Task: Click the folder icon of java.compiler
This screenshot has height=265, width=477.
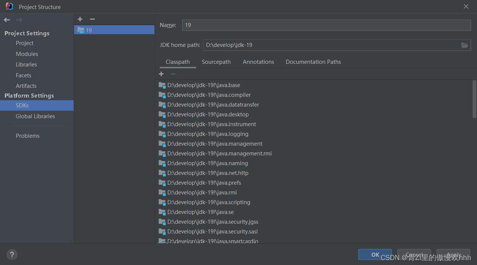Action: pyautogui.click(x=162, y=95)
